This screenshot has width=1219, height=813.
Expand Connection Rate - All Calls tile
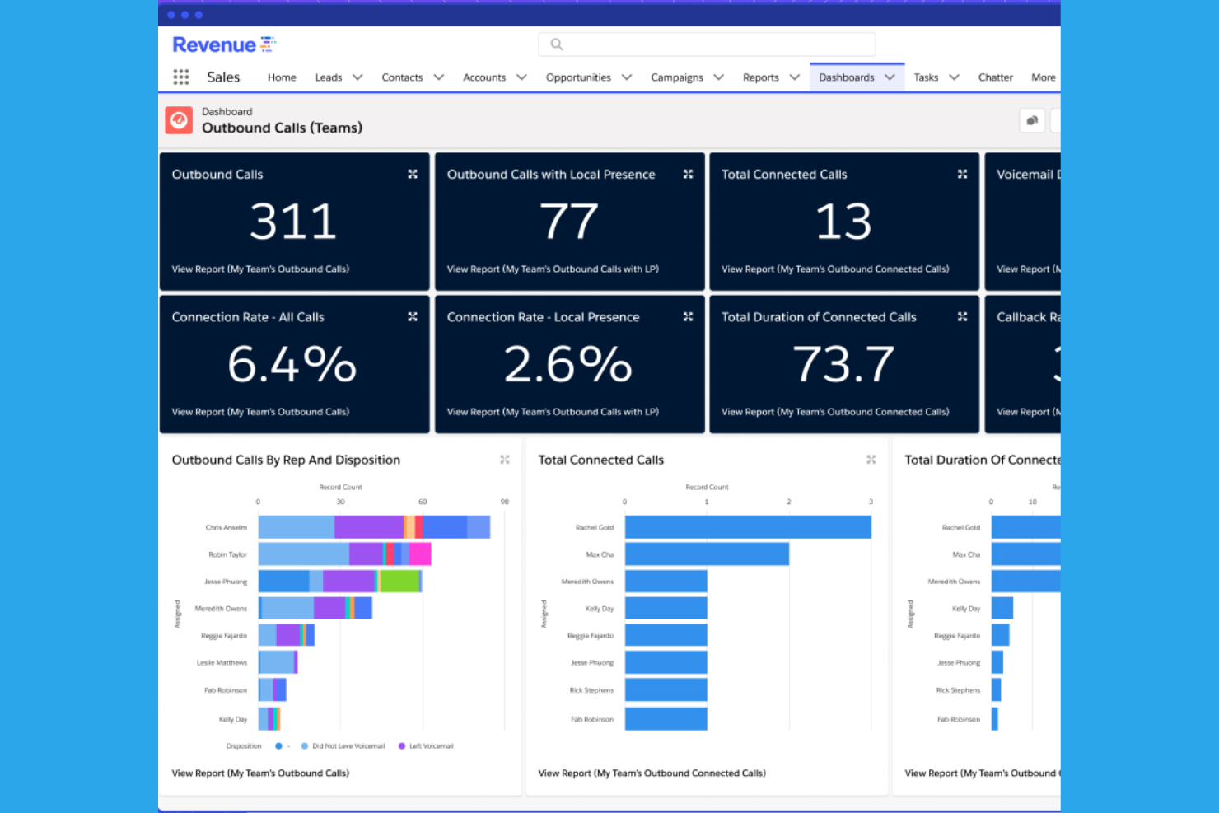click(x=413, y=317)
